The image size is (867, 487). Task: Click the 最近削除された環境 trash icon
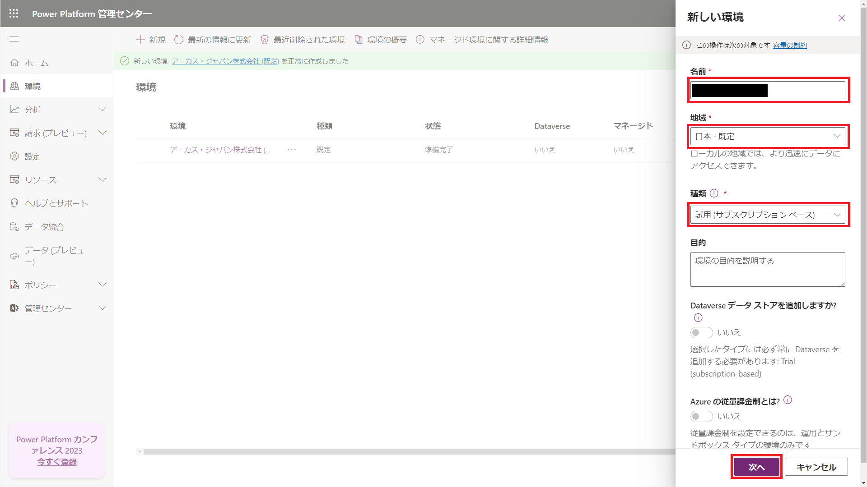click(x=265, y=40)
